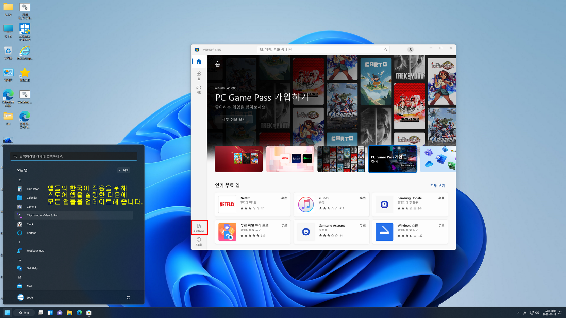566x318 pixels.
Task: Open Chat from the taskbar
Action: [60, 313]
